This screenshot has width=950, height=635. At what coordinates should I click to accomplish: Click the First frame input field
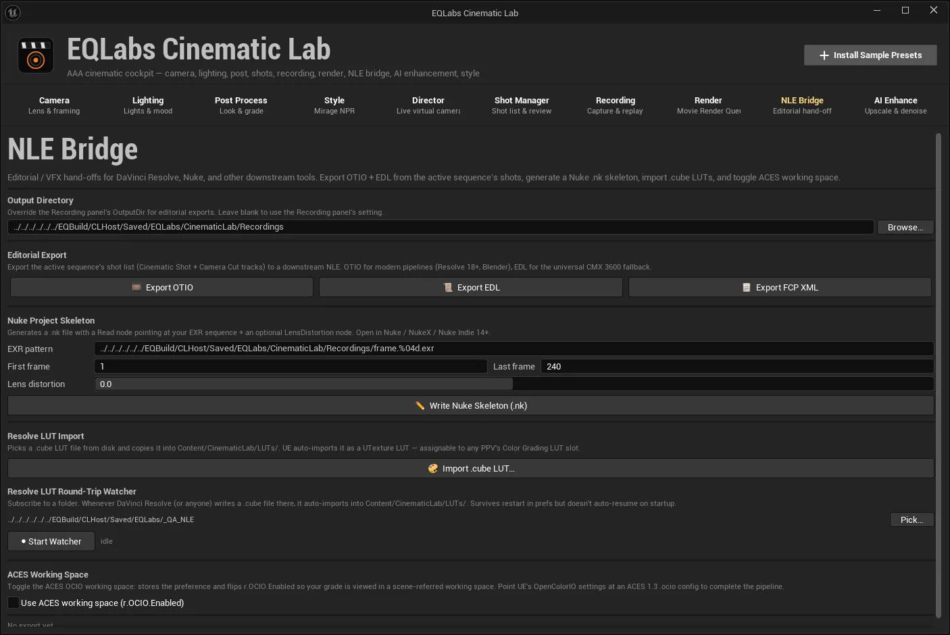coord(291,366)
